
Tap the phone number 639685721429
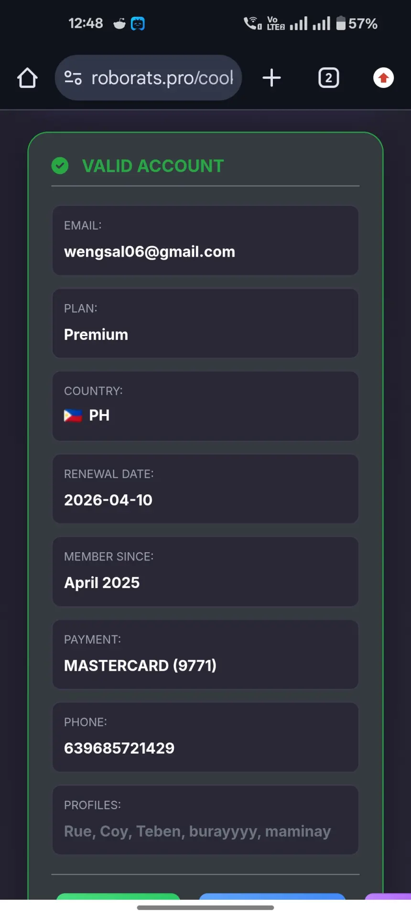click(119, 748)
